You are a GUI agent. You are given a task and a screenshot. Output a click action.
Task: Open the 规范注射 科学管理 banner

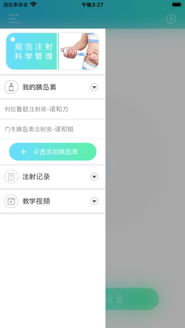[x=52, y=51]
